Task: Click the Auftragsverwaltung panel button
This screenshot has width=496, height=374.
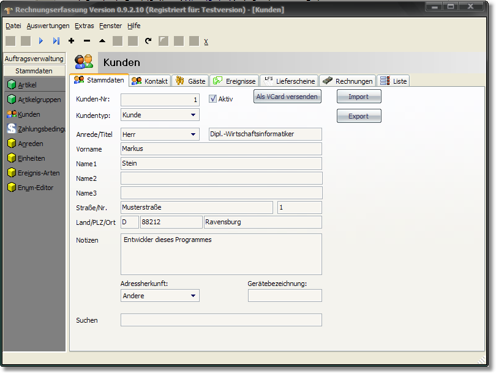Action: (34, 59)
